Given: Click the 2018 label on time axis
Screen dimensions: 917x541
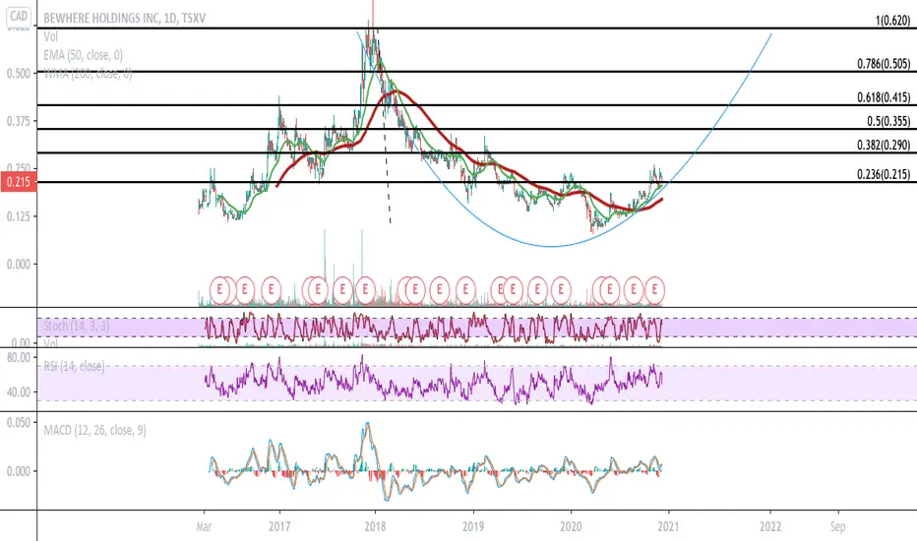Looking at the screenshot, I should click(x=375, y=526).
